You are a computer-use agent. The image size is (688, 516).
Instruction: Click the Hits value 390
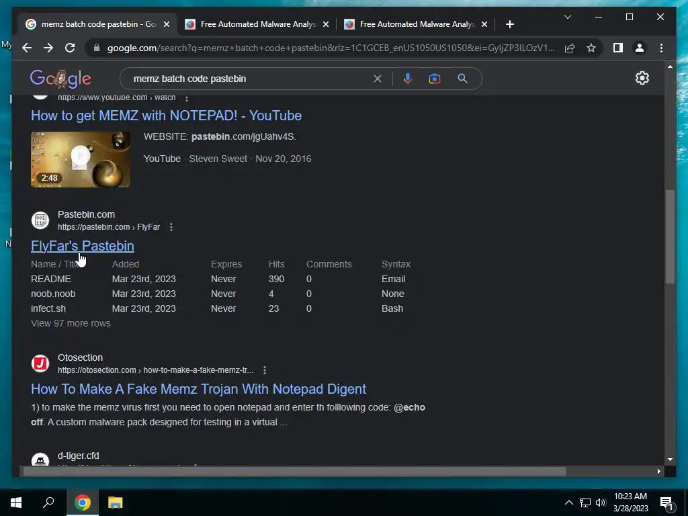276,279
